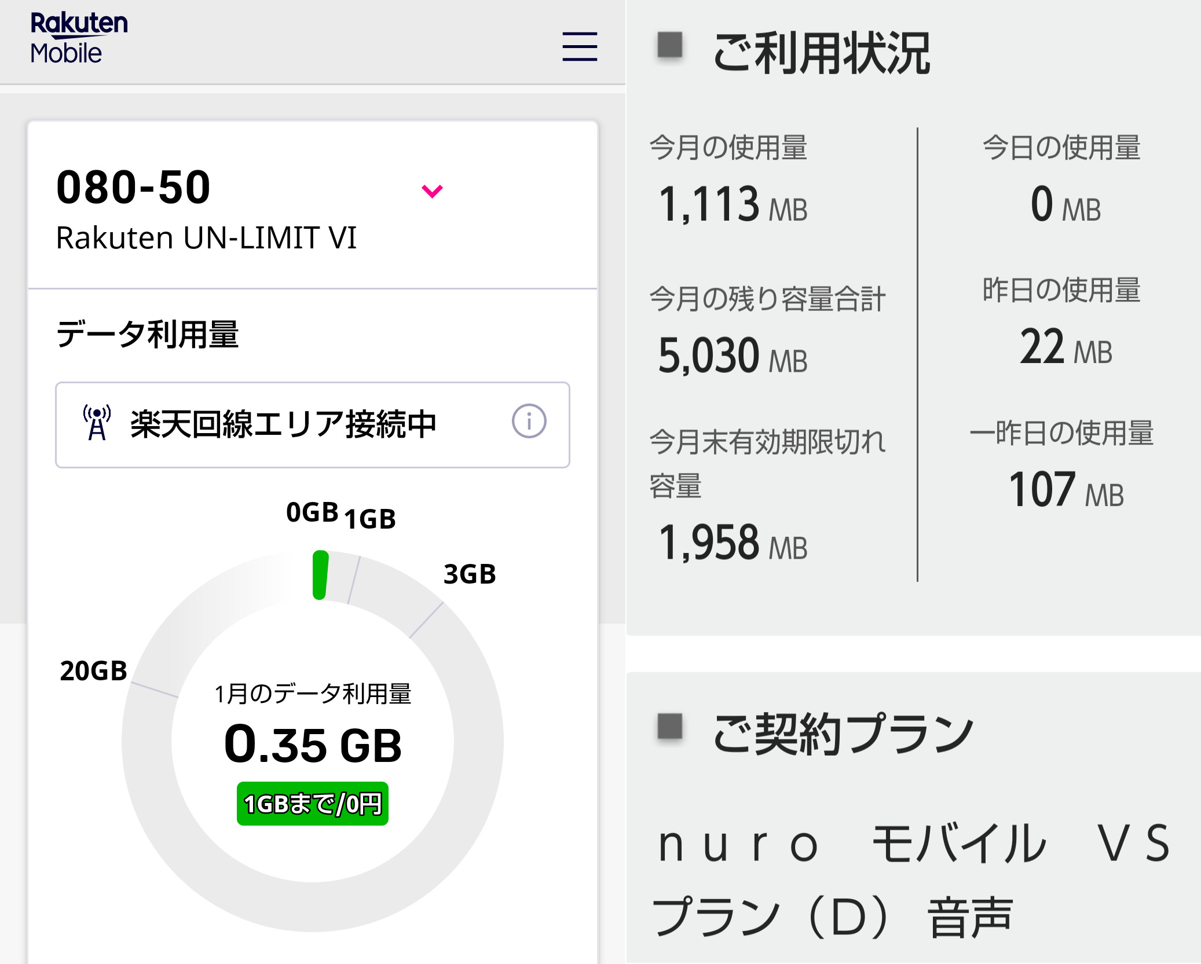Click the square icon beside ご利用状況
Image resolution: width=1201 pixels, height=964 pixels.
click(x=670, y=45)
